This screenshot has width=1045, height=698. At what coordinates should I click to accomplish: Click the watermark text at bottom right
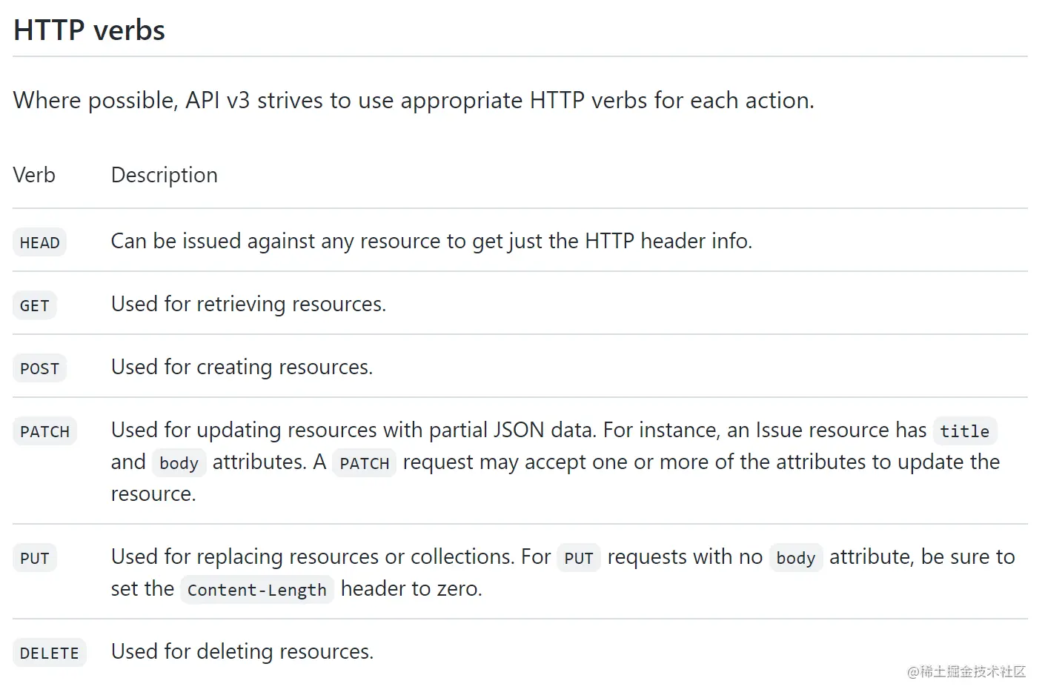[966, 671]
